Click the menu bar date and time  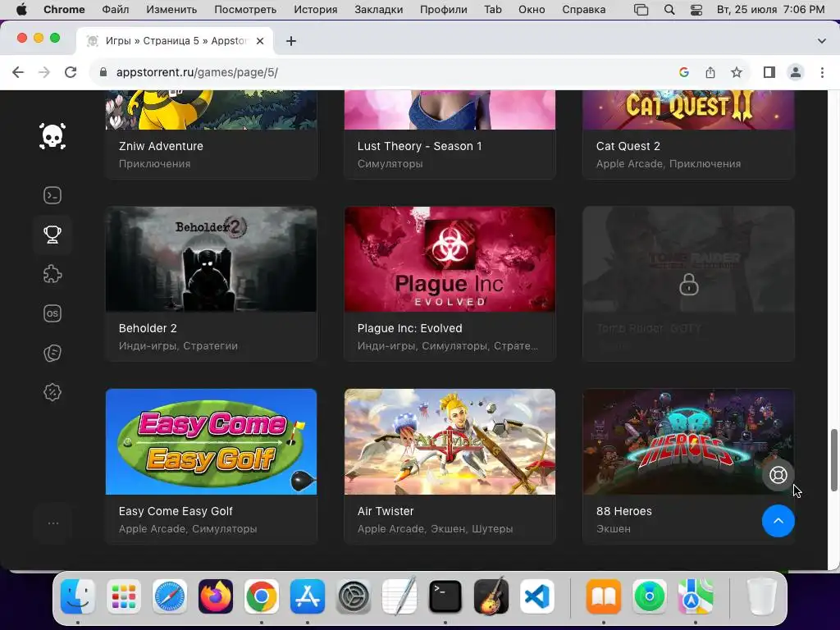click(x=770, y=10)
